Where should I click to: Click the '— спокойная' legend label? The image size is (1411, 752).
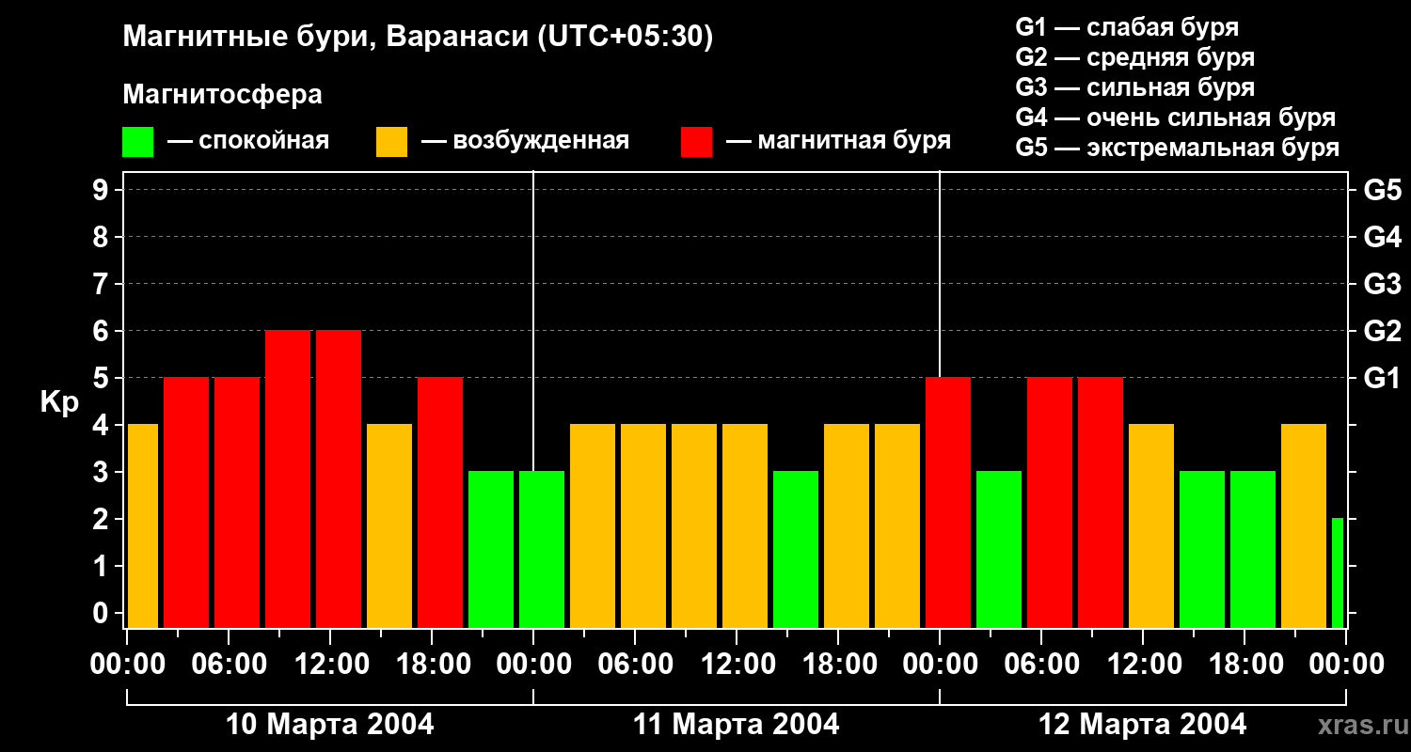[x=248, y=141]
